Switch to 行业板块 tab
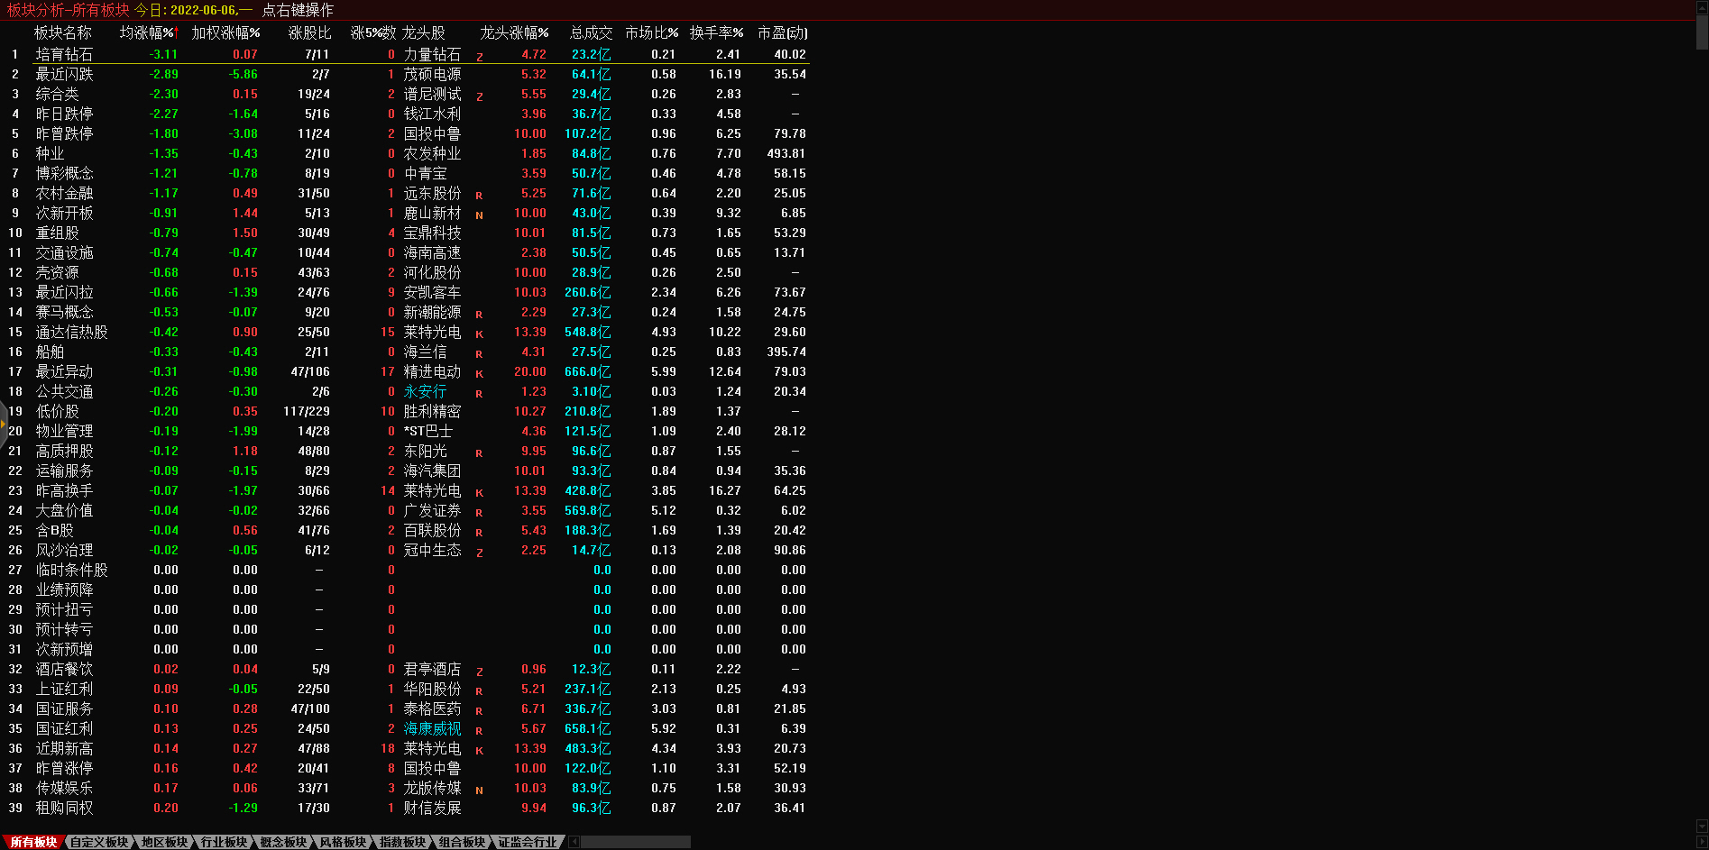Screen dimensions: 1709x850 pos(224,842)
